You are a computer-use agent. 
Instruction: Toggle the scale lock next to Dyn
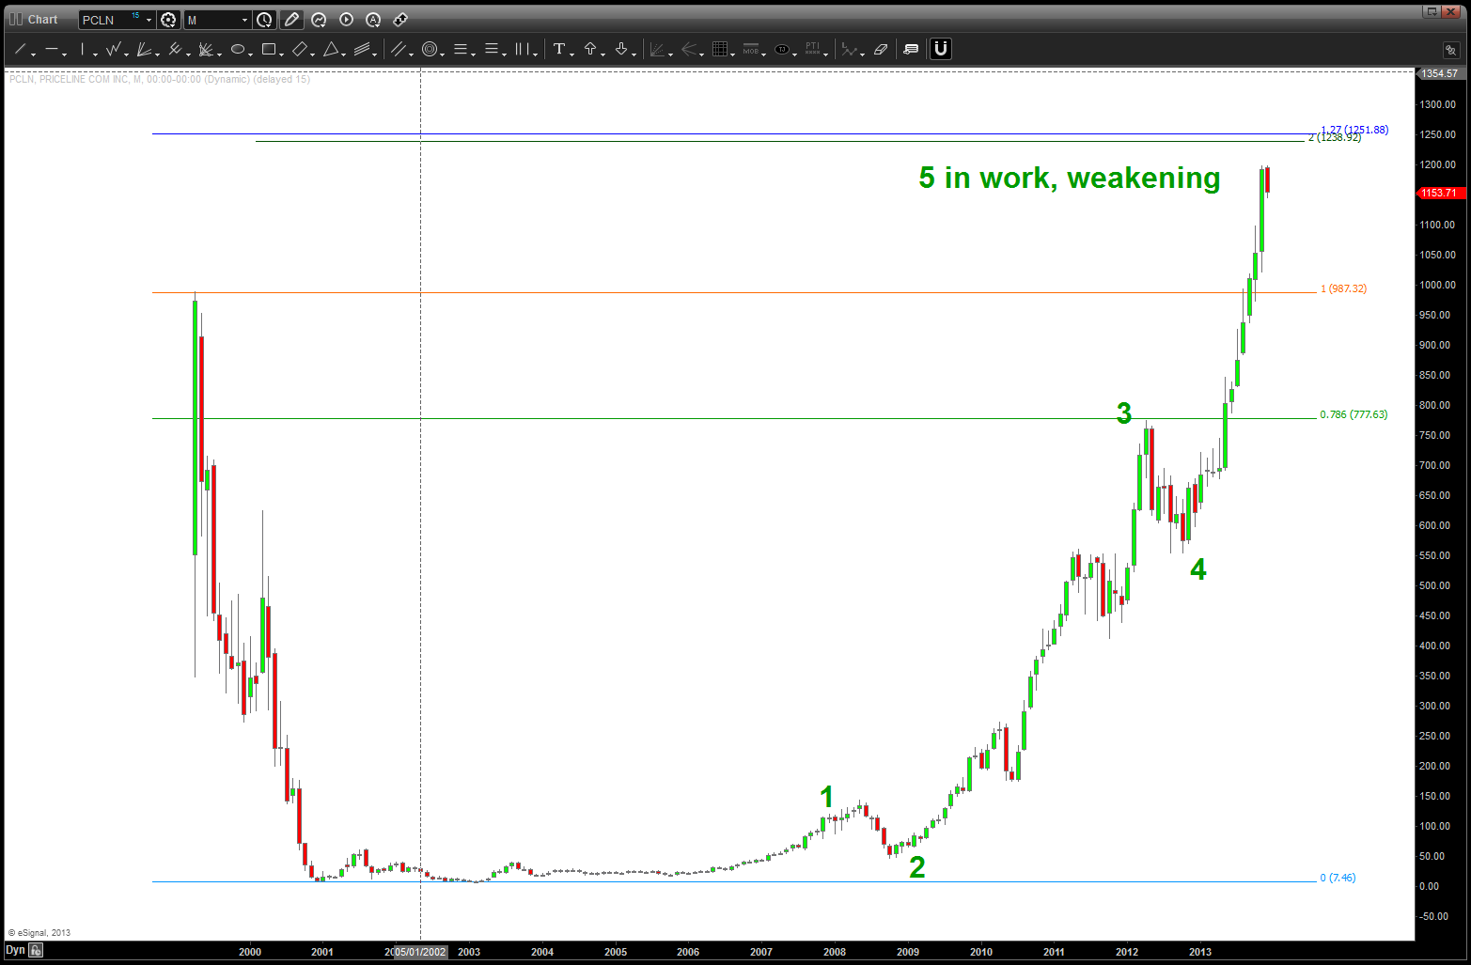point(36,950)
